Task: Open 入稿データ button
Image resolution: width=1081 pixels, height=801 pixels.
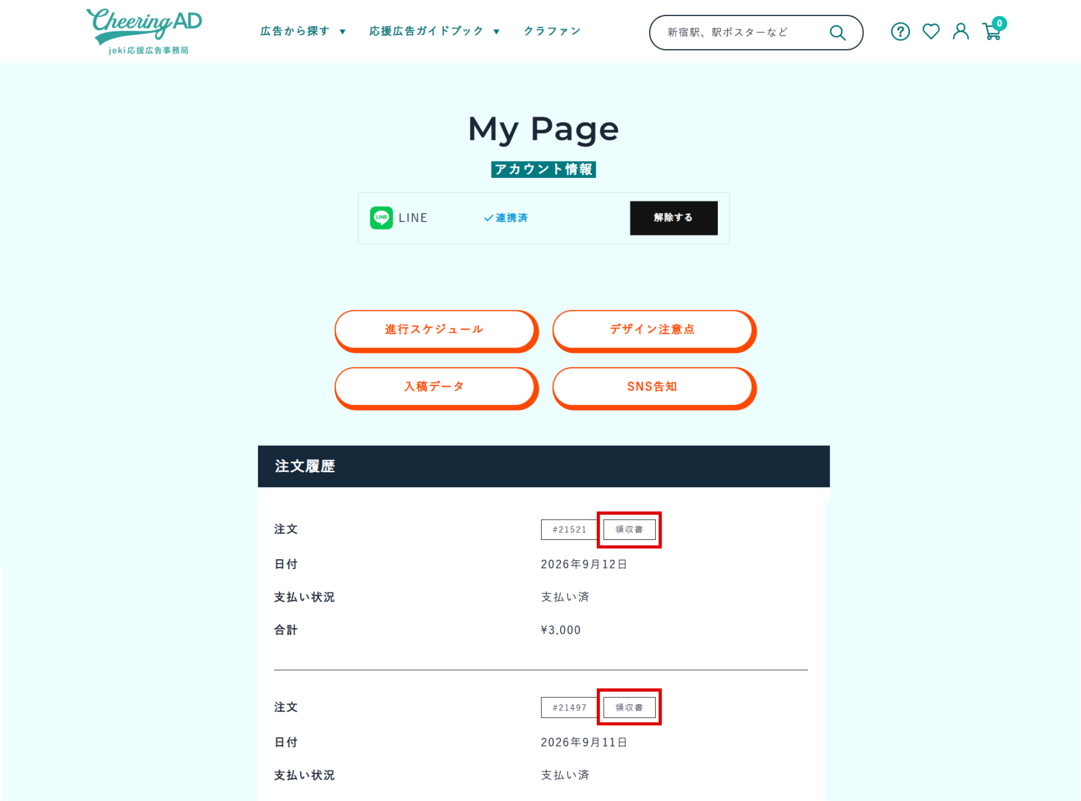Action: click(x=435, y=388)
